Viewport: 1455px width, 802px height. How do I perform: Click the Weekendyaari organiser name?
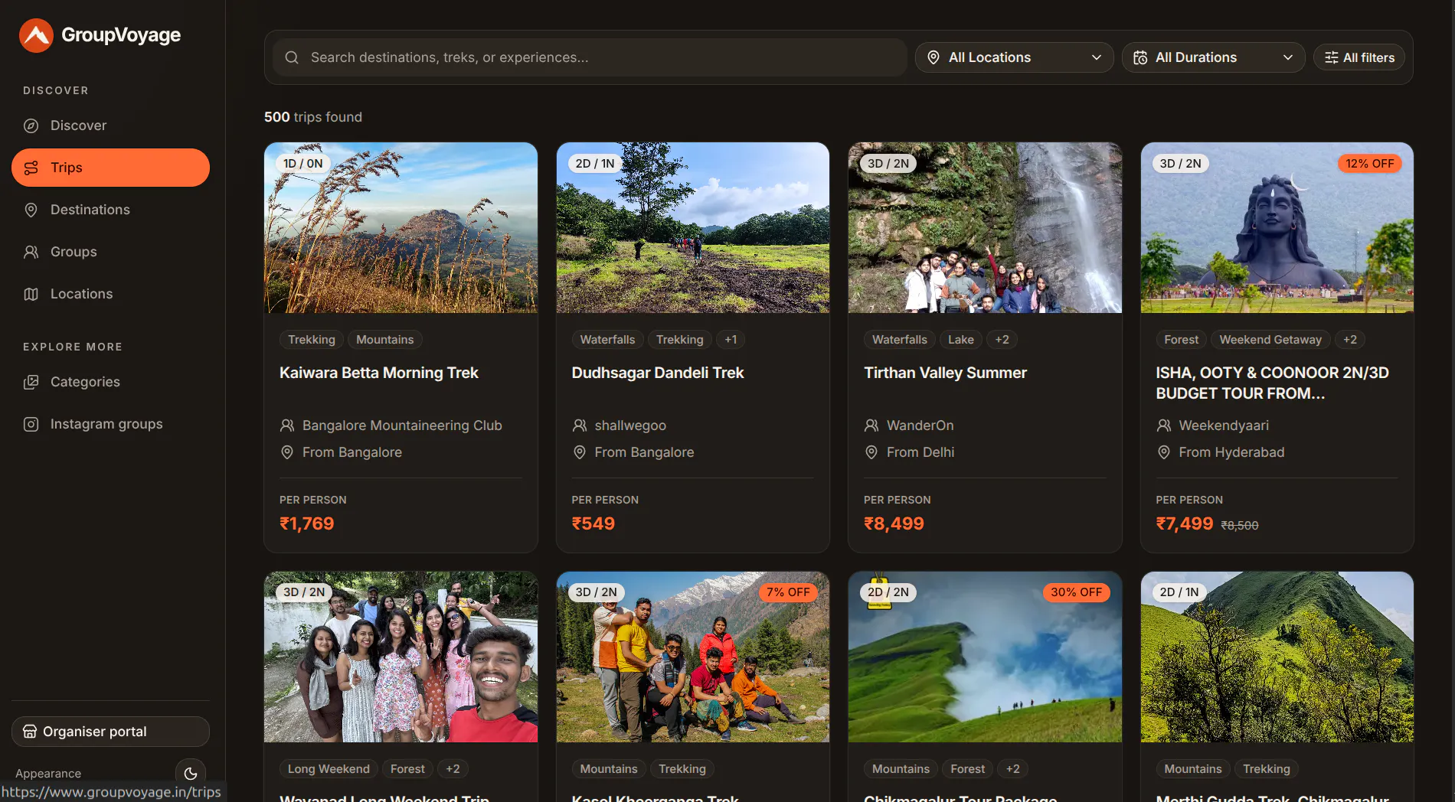[x=1224, y=425]
